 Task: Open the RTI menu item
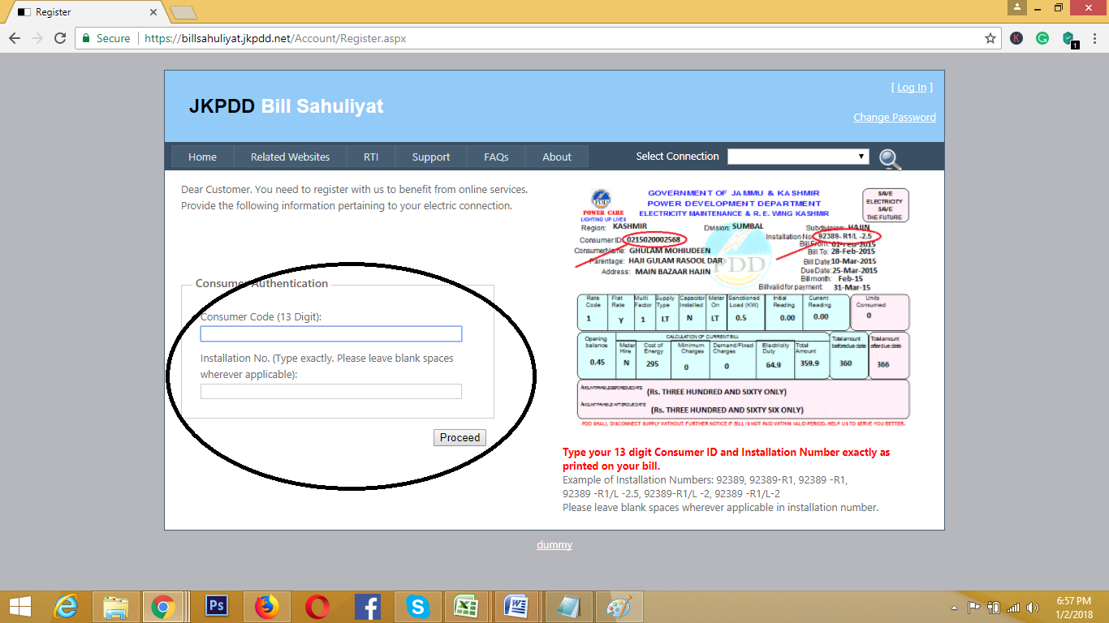point(371,157)
